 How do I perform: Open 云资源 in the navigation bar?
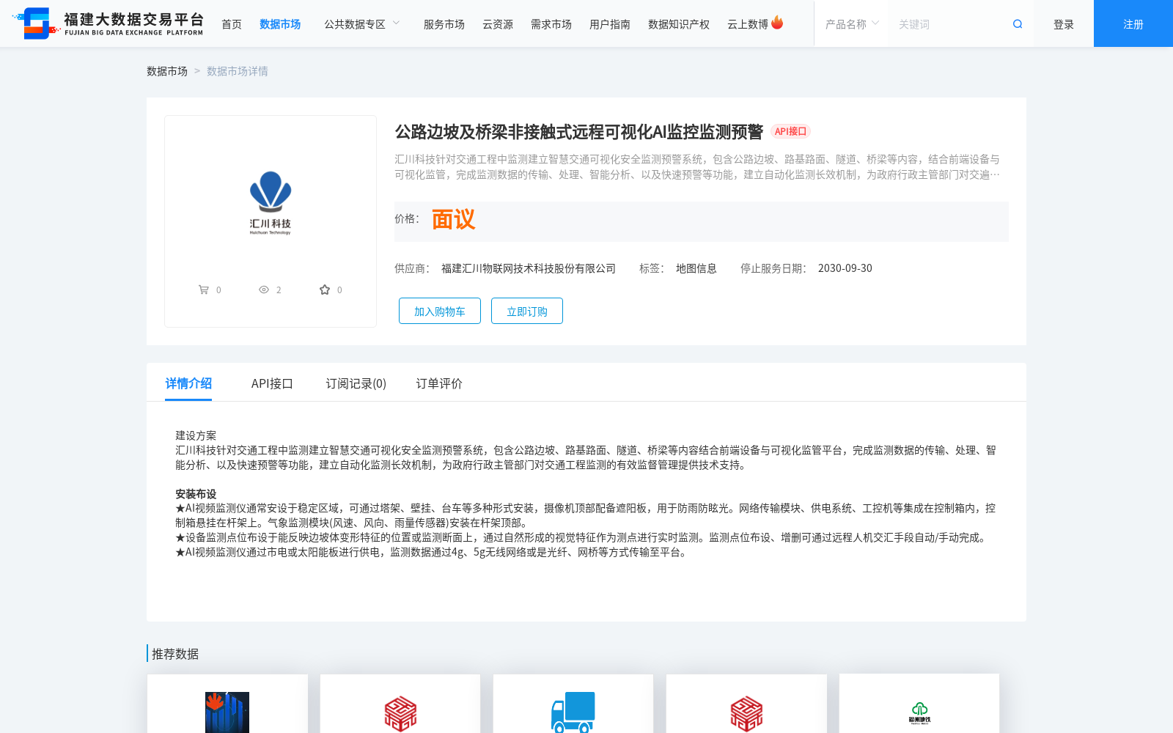[498, 24]
